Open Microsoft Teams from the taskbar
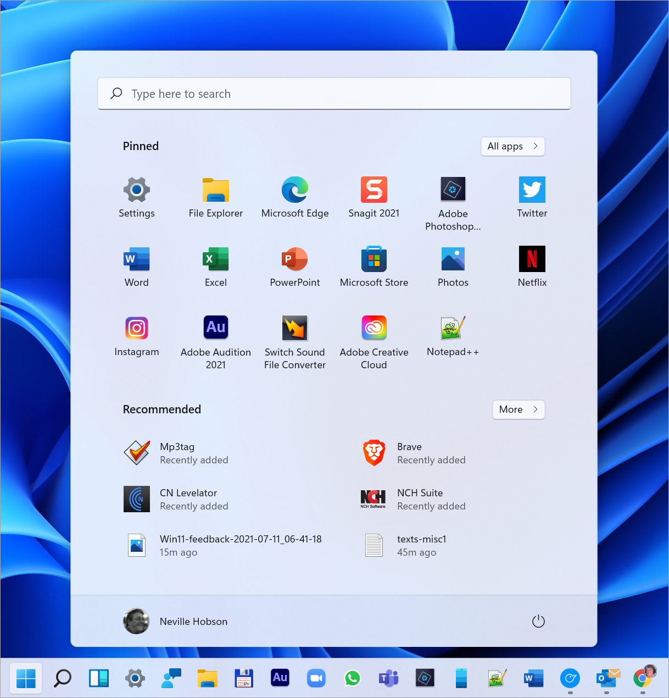Image resolution: width=669 pixels, height=698 pixels. 389,678
